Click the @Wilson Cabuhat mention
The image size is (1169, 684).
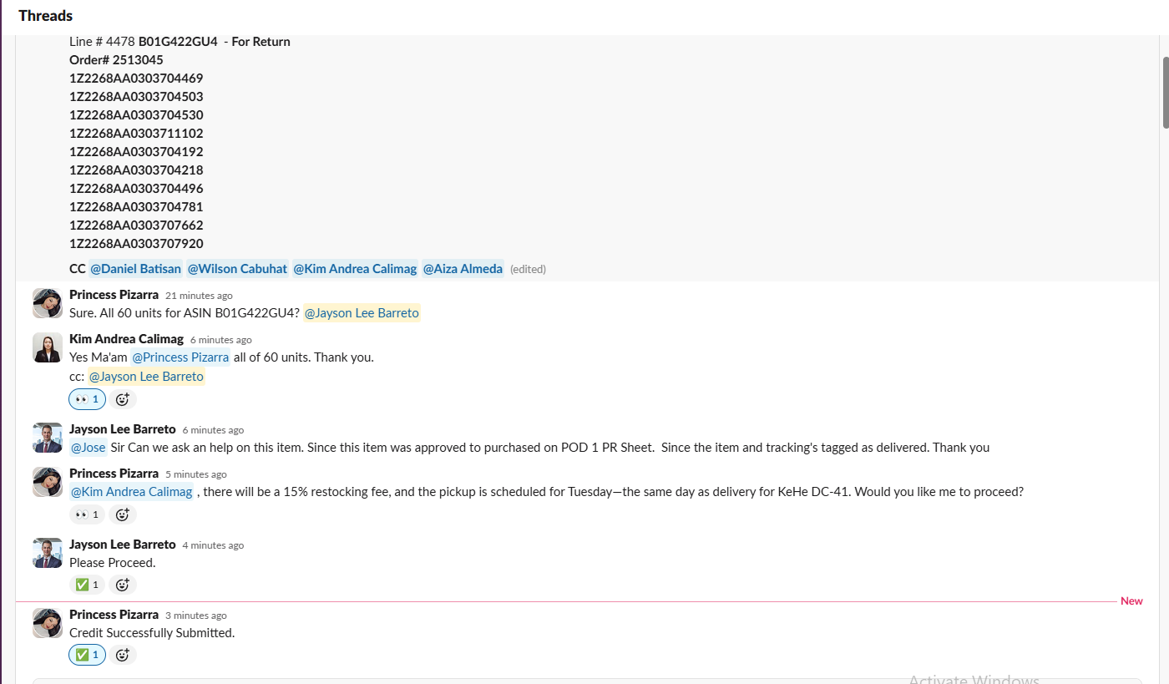click(x=237, y=269)
